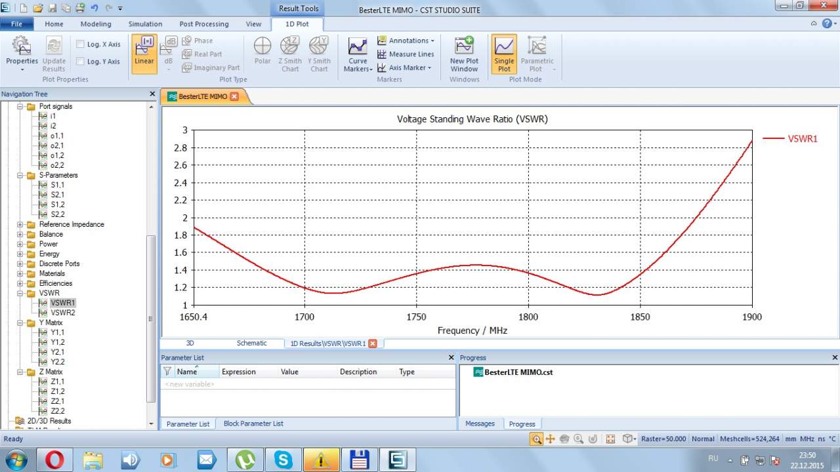Viewport: 840px width, 472px height.
Task: Switch to Linear plot type
Action: (144, 52)
